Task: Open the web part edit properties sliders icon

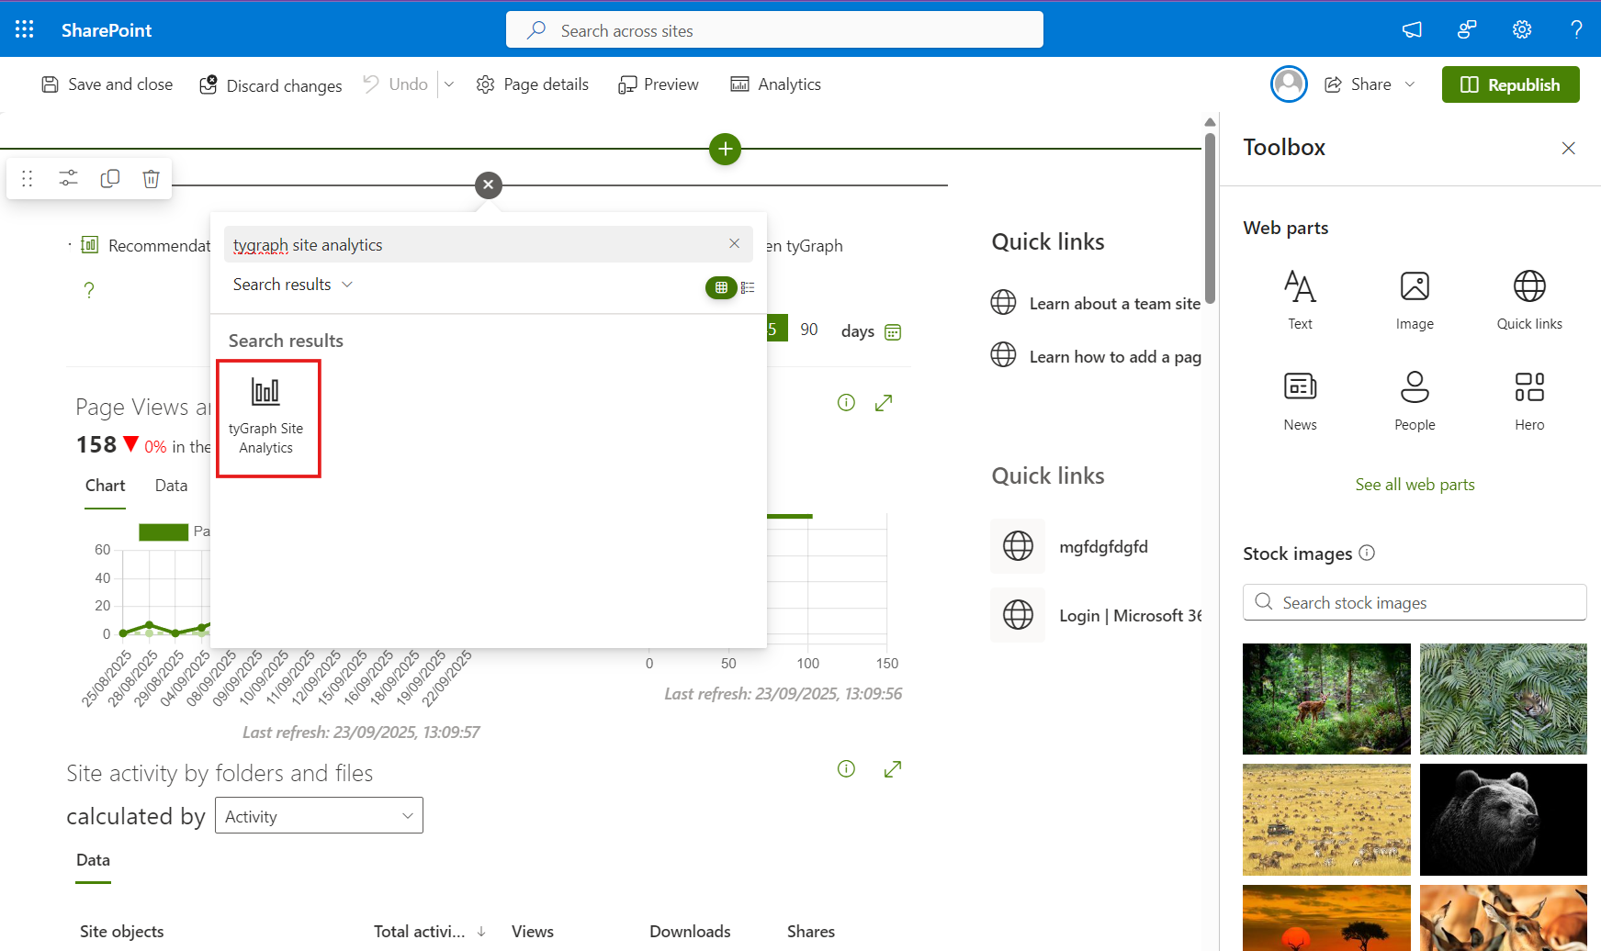Action: (x=69, y=178)
